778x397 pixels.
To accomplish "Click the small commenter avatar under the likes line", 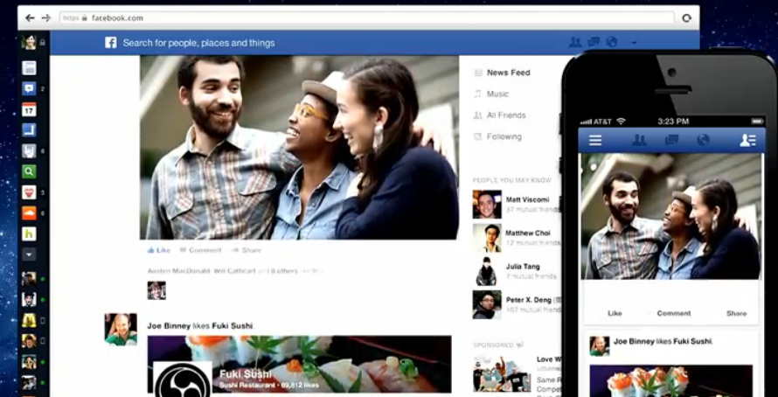I will pyautogui.click(x=156, y=290).
